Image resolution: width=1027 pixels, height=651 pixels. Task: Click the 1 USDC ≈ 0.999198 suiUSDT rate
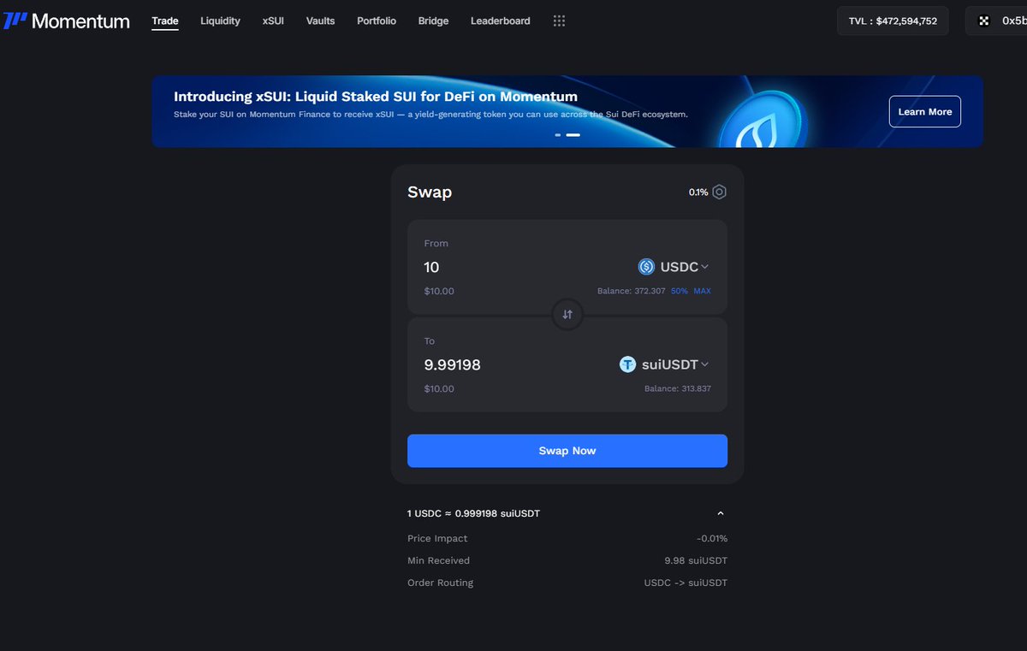point(473,513)
